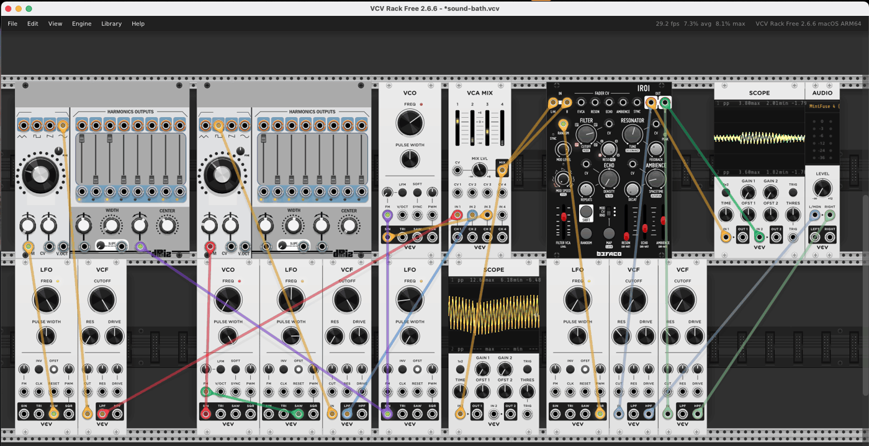Click the VCA MIX channel 4 fader

tap(502, 128)
